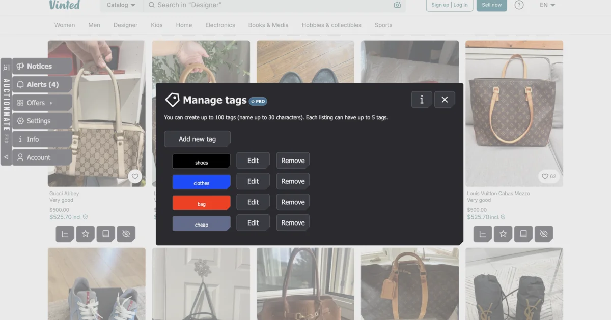
Task: Click the tag icon in Manage tags header
Action: [x=172, y=100]
